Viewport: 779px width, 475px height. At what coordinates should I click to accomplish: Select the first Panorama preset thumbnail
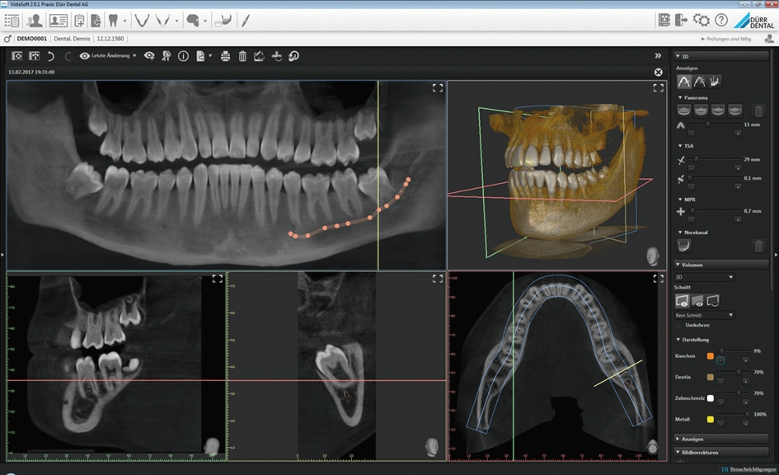tap(683, 111)
